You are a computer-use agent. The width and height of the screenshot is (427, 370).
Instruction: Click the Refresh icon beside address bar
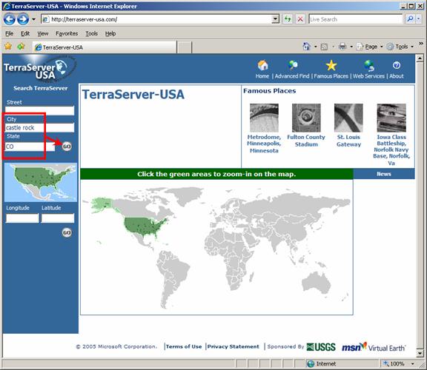(x=288, y=19)
